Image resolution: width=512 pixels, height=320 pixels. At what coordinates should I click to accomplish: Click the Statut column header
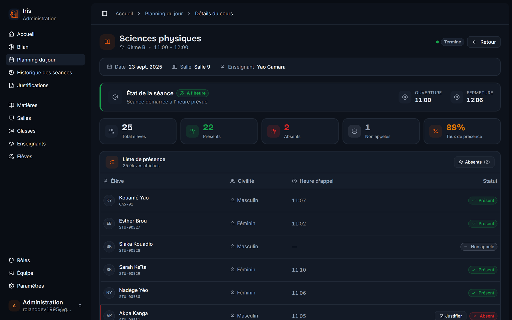point(490,181)
